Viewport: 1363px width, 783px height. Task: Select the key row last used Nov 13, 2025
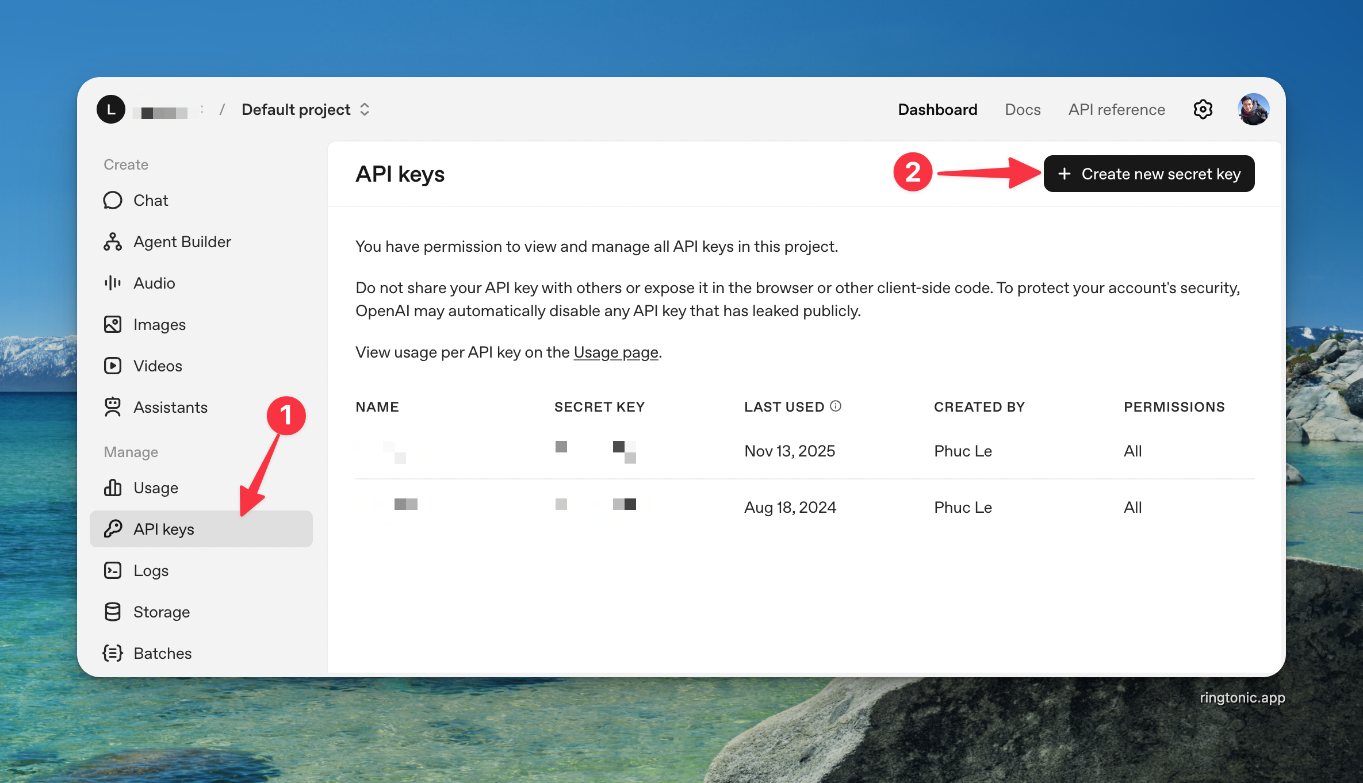(789, 451)
